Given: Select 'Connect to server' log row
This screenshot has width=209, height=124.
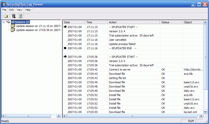Looking at the screenshot, I should tap(133, 69).
